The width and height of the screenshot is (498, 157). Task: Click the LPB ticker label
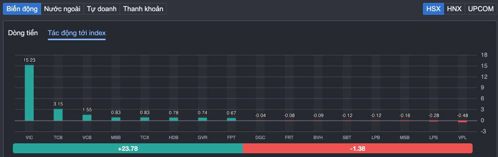(376, 137)
